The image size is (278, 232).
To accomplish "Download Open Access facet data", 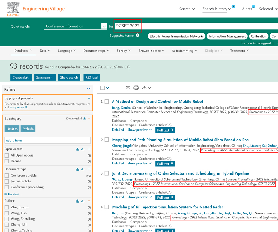I will pyautogui.click(x=83, y=149).
